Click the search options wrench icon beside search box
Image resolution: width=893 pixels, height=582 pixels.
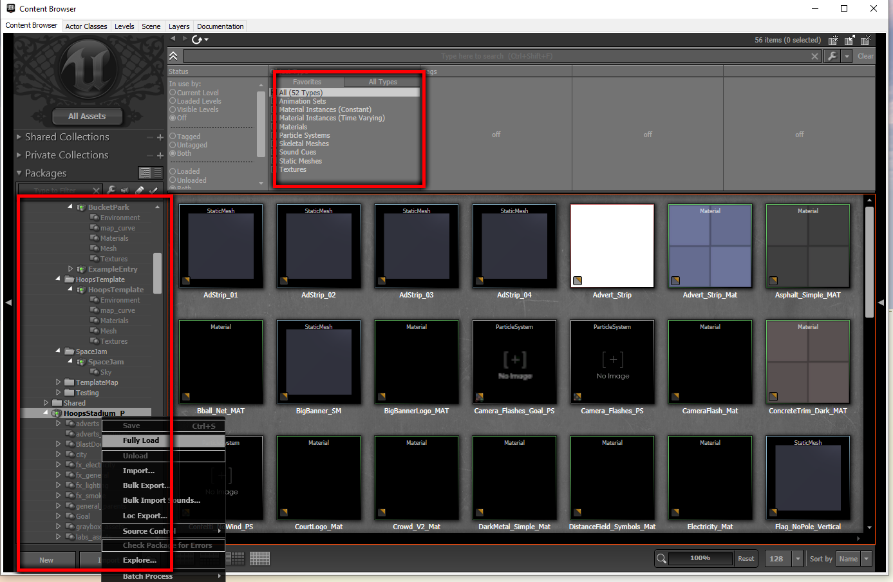pos(832,56)
